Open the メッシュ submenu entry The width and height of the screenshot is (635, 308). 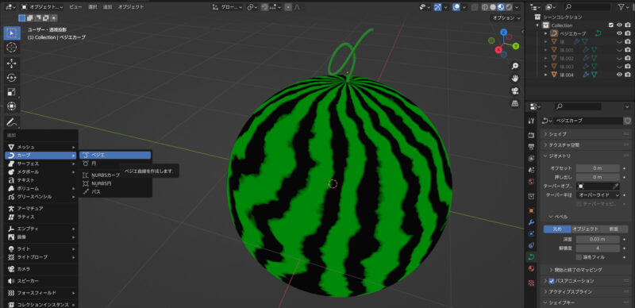(40, 147)
